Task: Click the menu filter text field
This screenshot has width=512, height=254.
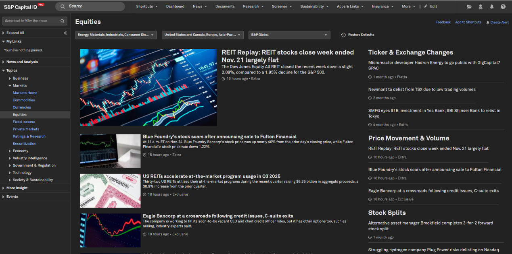Action: [x=31, y=21]
